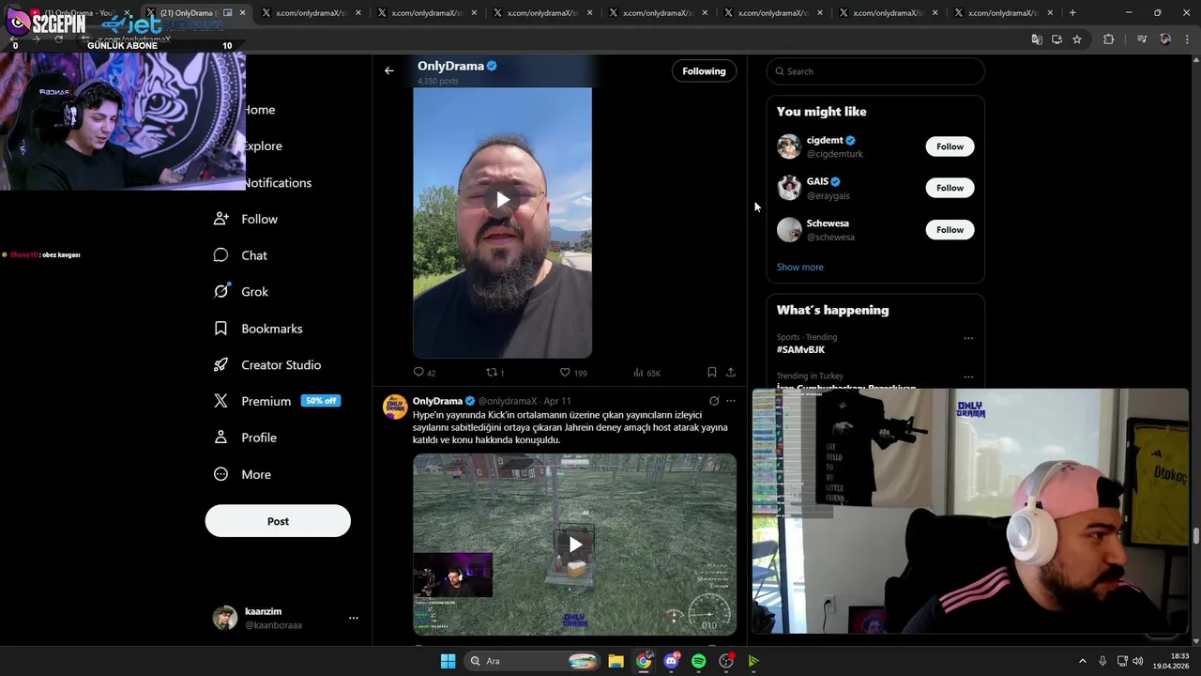This screenshot has height=676, width=1201.
Task: Follow the Schewesa account
Action: (x=950, y=229)
